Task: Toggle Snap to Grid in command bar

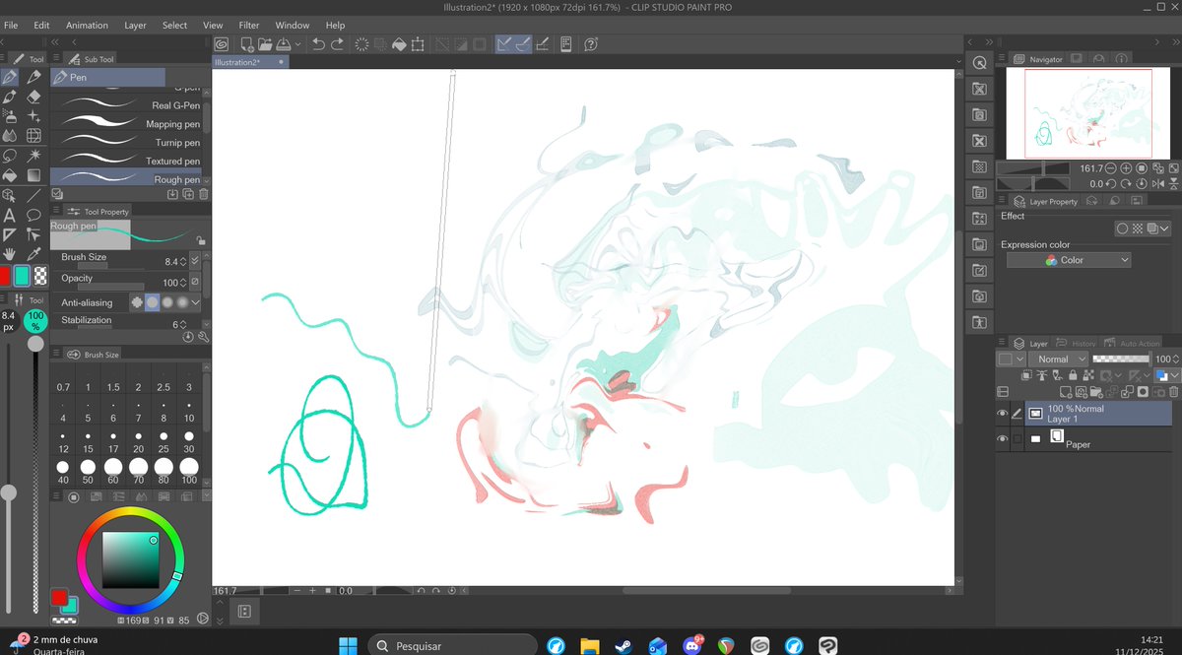Action: pyautogui.click(x=543, y=44)
